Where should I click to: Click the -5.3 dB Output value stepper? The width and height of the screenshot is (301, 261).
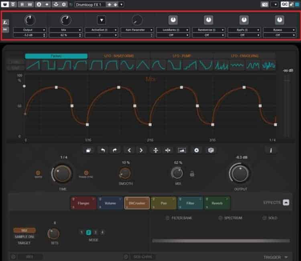[44, 35]
